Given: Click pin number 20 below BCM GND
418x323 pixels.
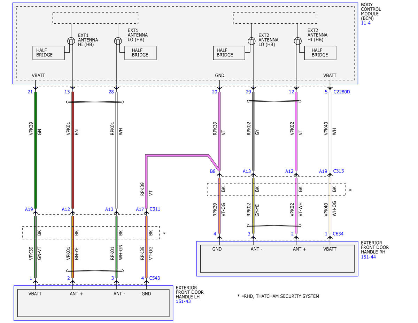Looking at the screenshot, I should pos(214,92).
